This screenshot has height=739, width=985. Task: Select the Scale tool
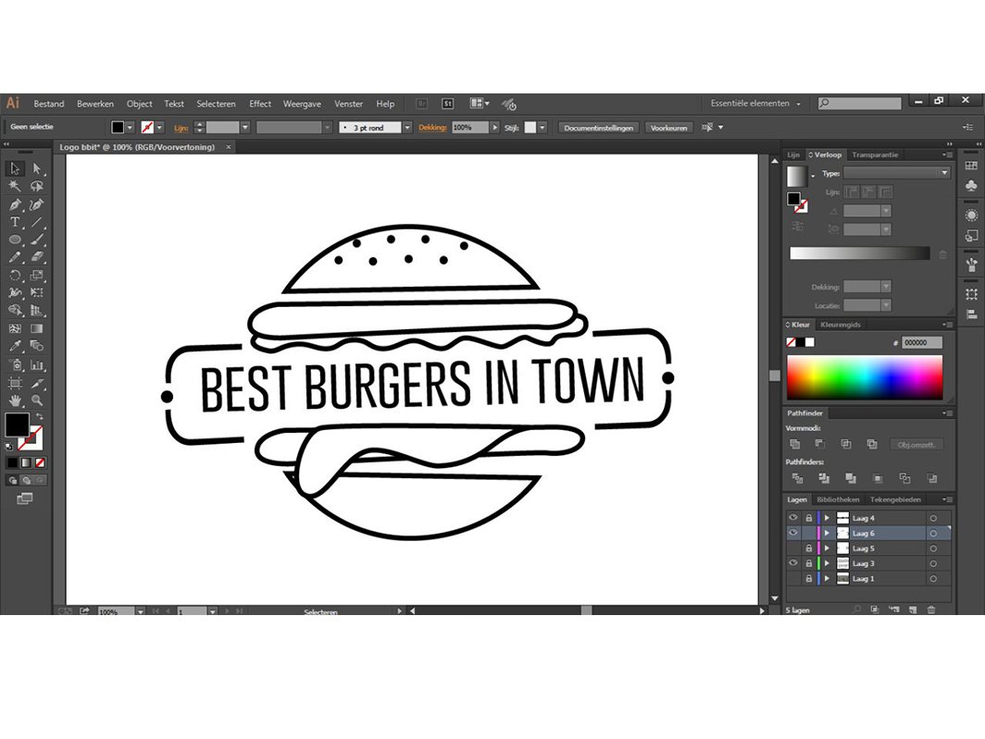37,275
